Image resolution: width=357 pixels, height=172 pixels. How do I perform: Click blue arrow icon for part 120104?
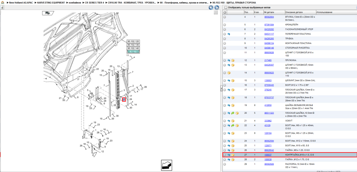(x=228, y=133)
